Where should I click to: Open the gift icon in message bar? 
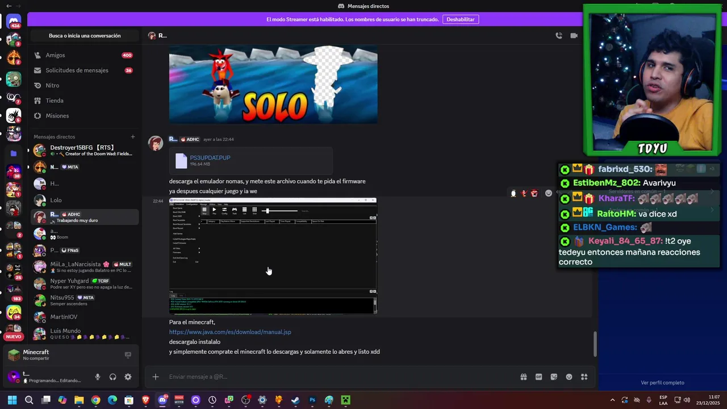tap(524, 377)
